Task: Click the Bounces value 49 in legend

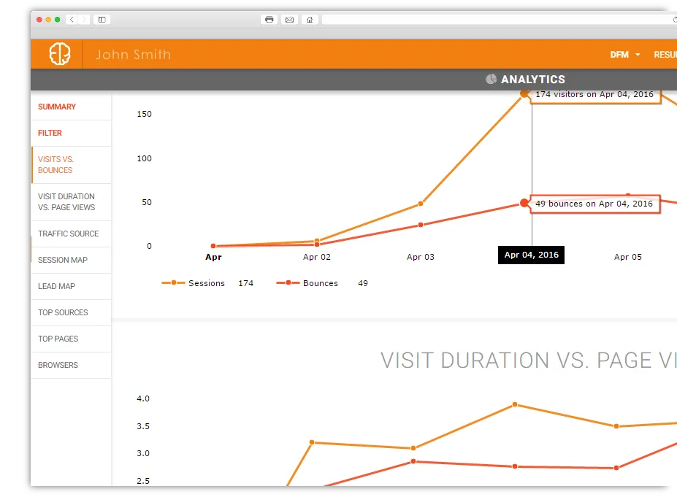Action: tap(363, 283)
